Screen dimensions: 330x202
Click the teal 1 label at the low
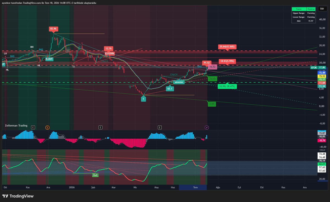click(143, 99)
